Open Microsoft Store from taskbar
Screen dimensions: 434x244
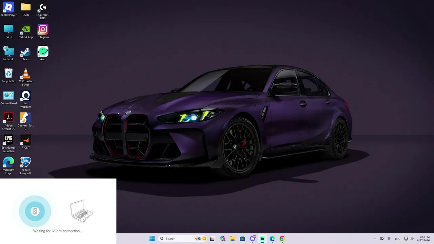pyautogui.click(x=242, y=239)
